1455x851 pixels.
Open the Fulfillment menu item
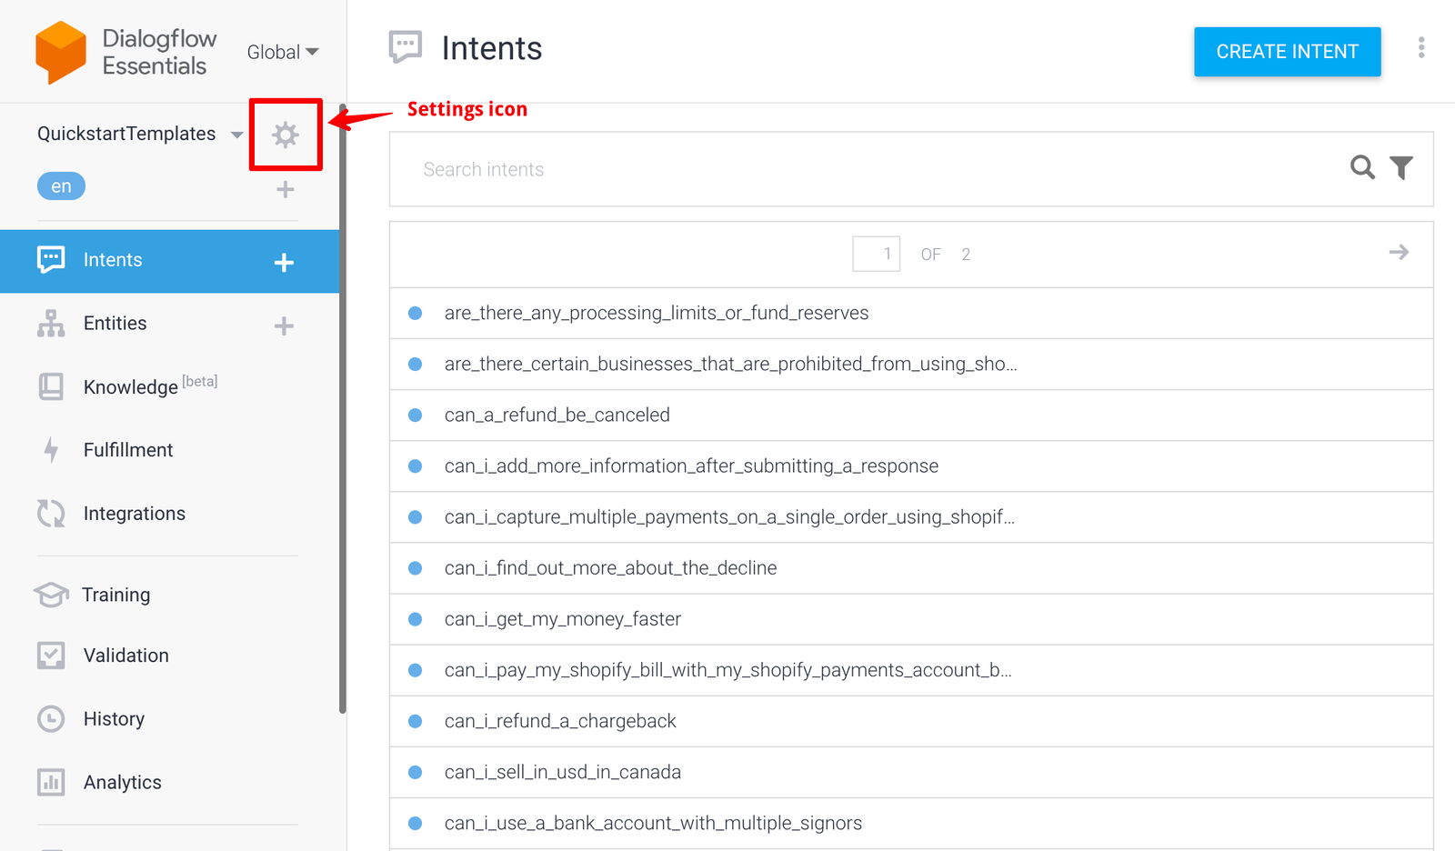coord(127,450)
